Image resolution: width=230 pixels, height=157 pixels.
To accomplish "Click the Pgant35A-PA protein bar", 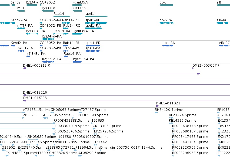I will (x=78, y=62).
